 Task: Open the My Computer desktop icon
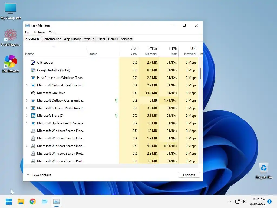pyautogui.click(x=11, y=11)
